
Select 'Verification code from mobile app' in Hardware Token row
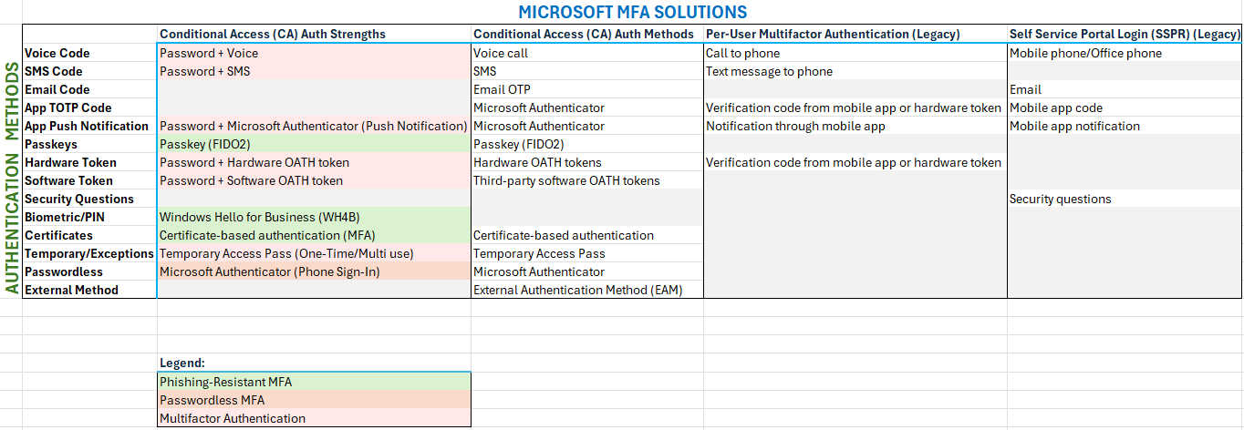855,162
